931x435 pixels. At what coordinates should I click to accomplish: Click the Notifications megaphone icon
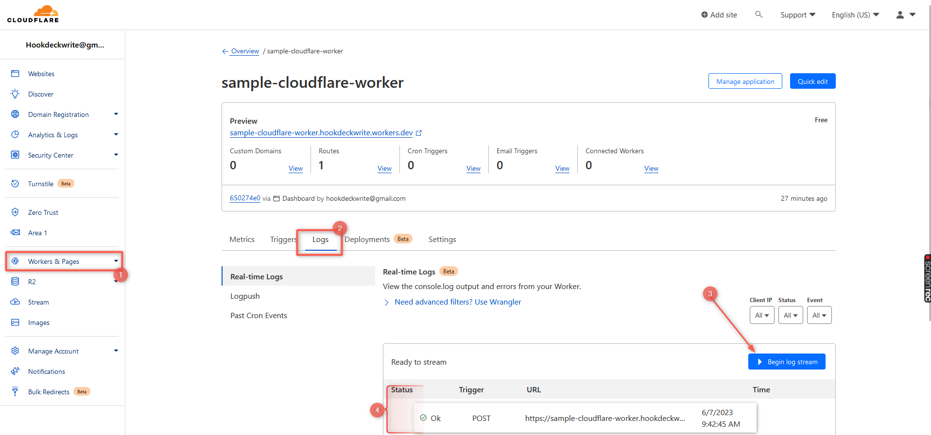click(15, 371)
